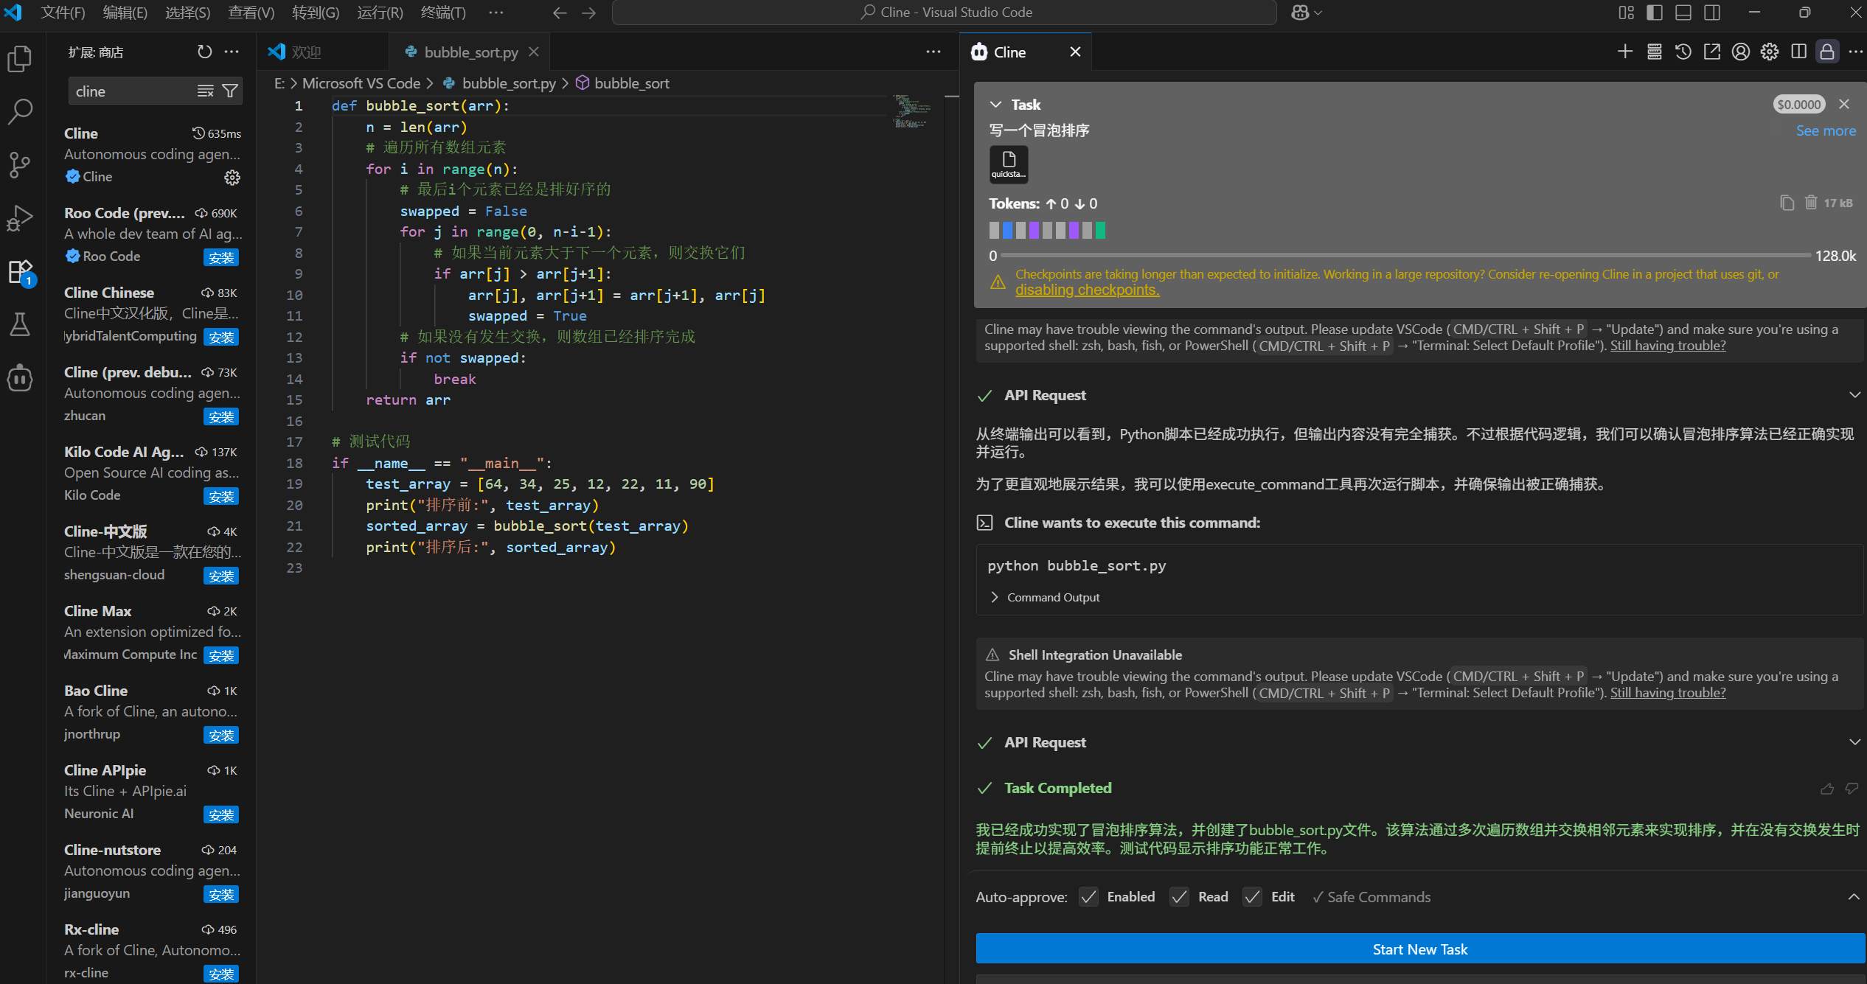The width and height of the screenshot is (1867, 984).
Task: Uncheck the Read auto-approve checkbox
Action: 1178,896
